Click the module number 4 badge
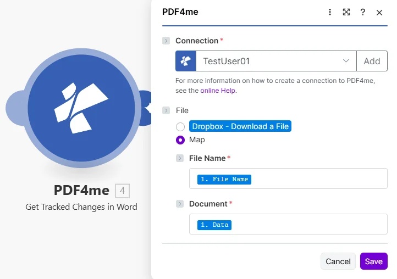The height and width of the screenshot is (279, 397). click(123, 191)
